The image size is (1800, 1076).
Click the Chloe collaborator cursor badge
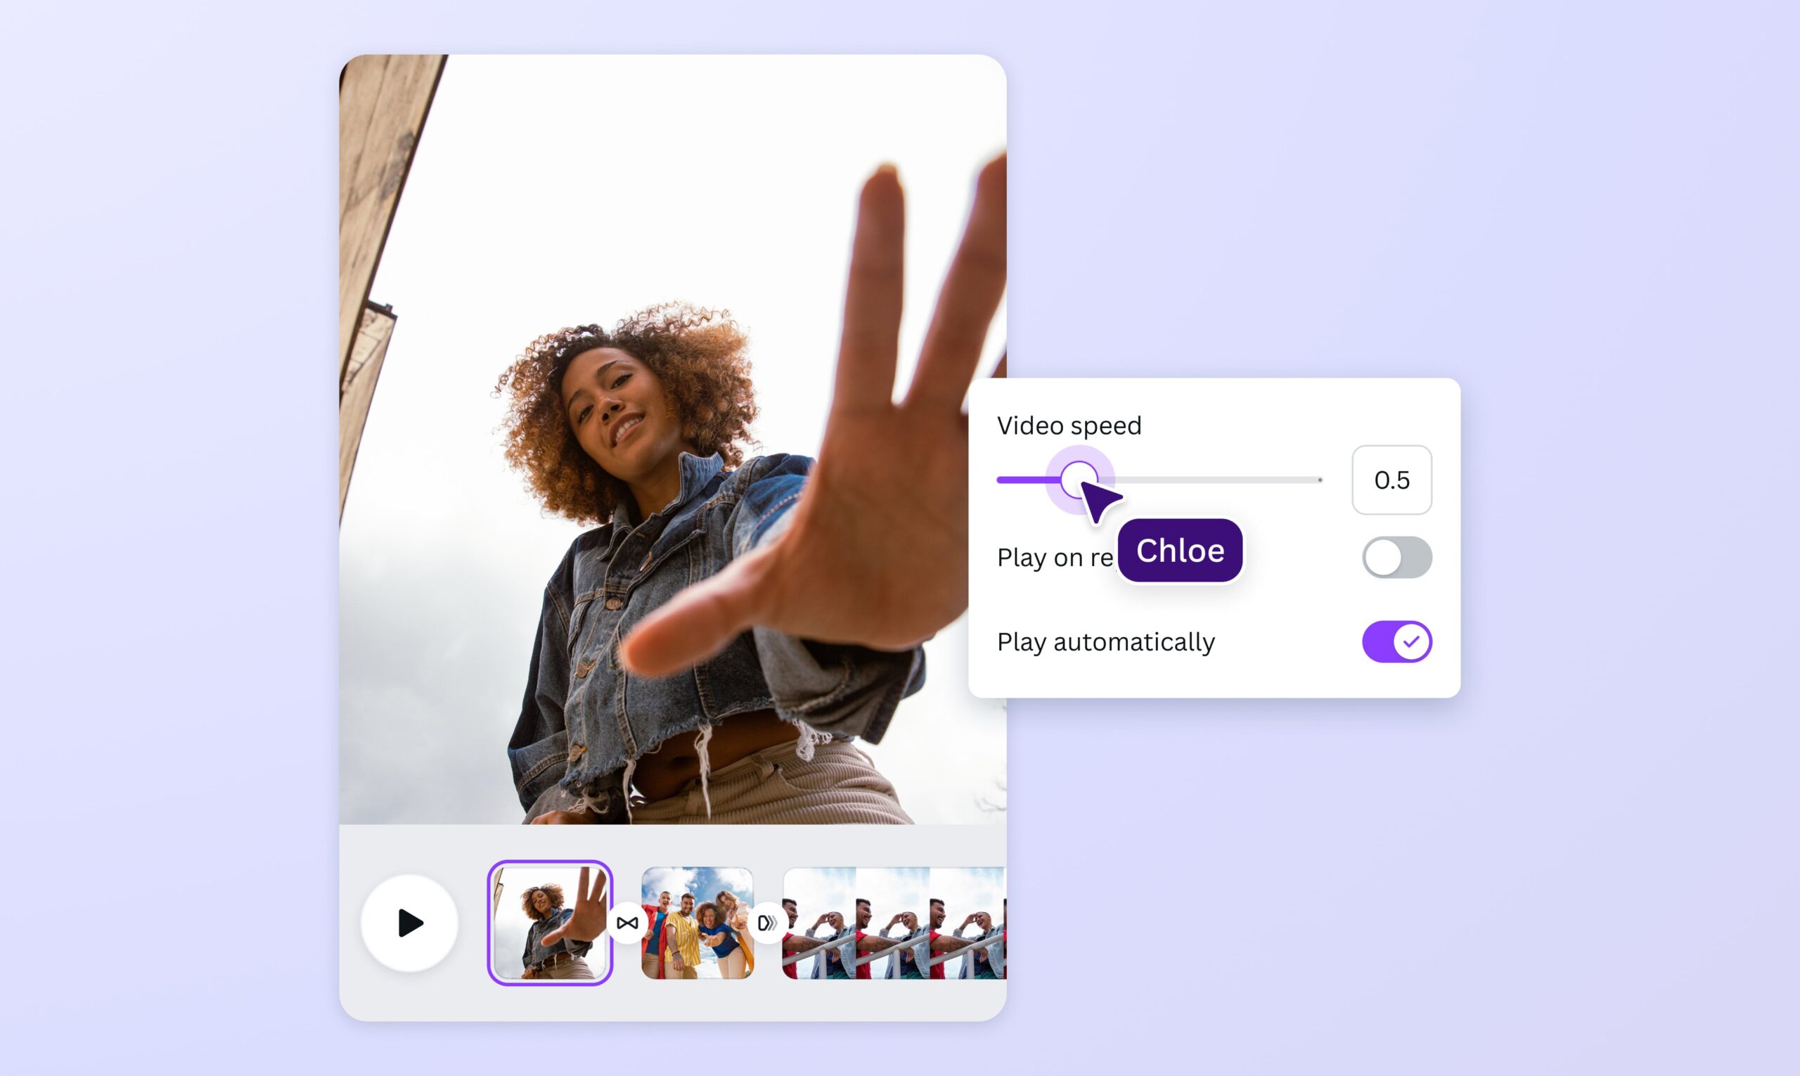[1178, 551]
